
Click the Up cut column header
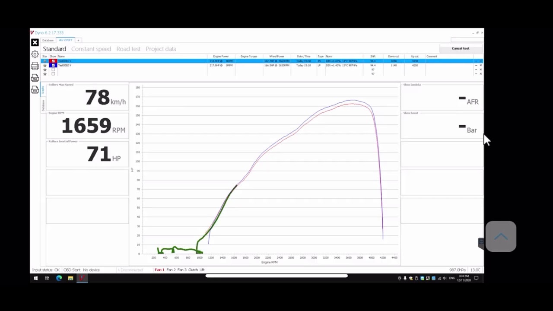point(415,57)
